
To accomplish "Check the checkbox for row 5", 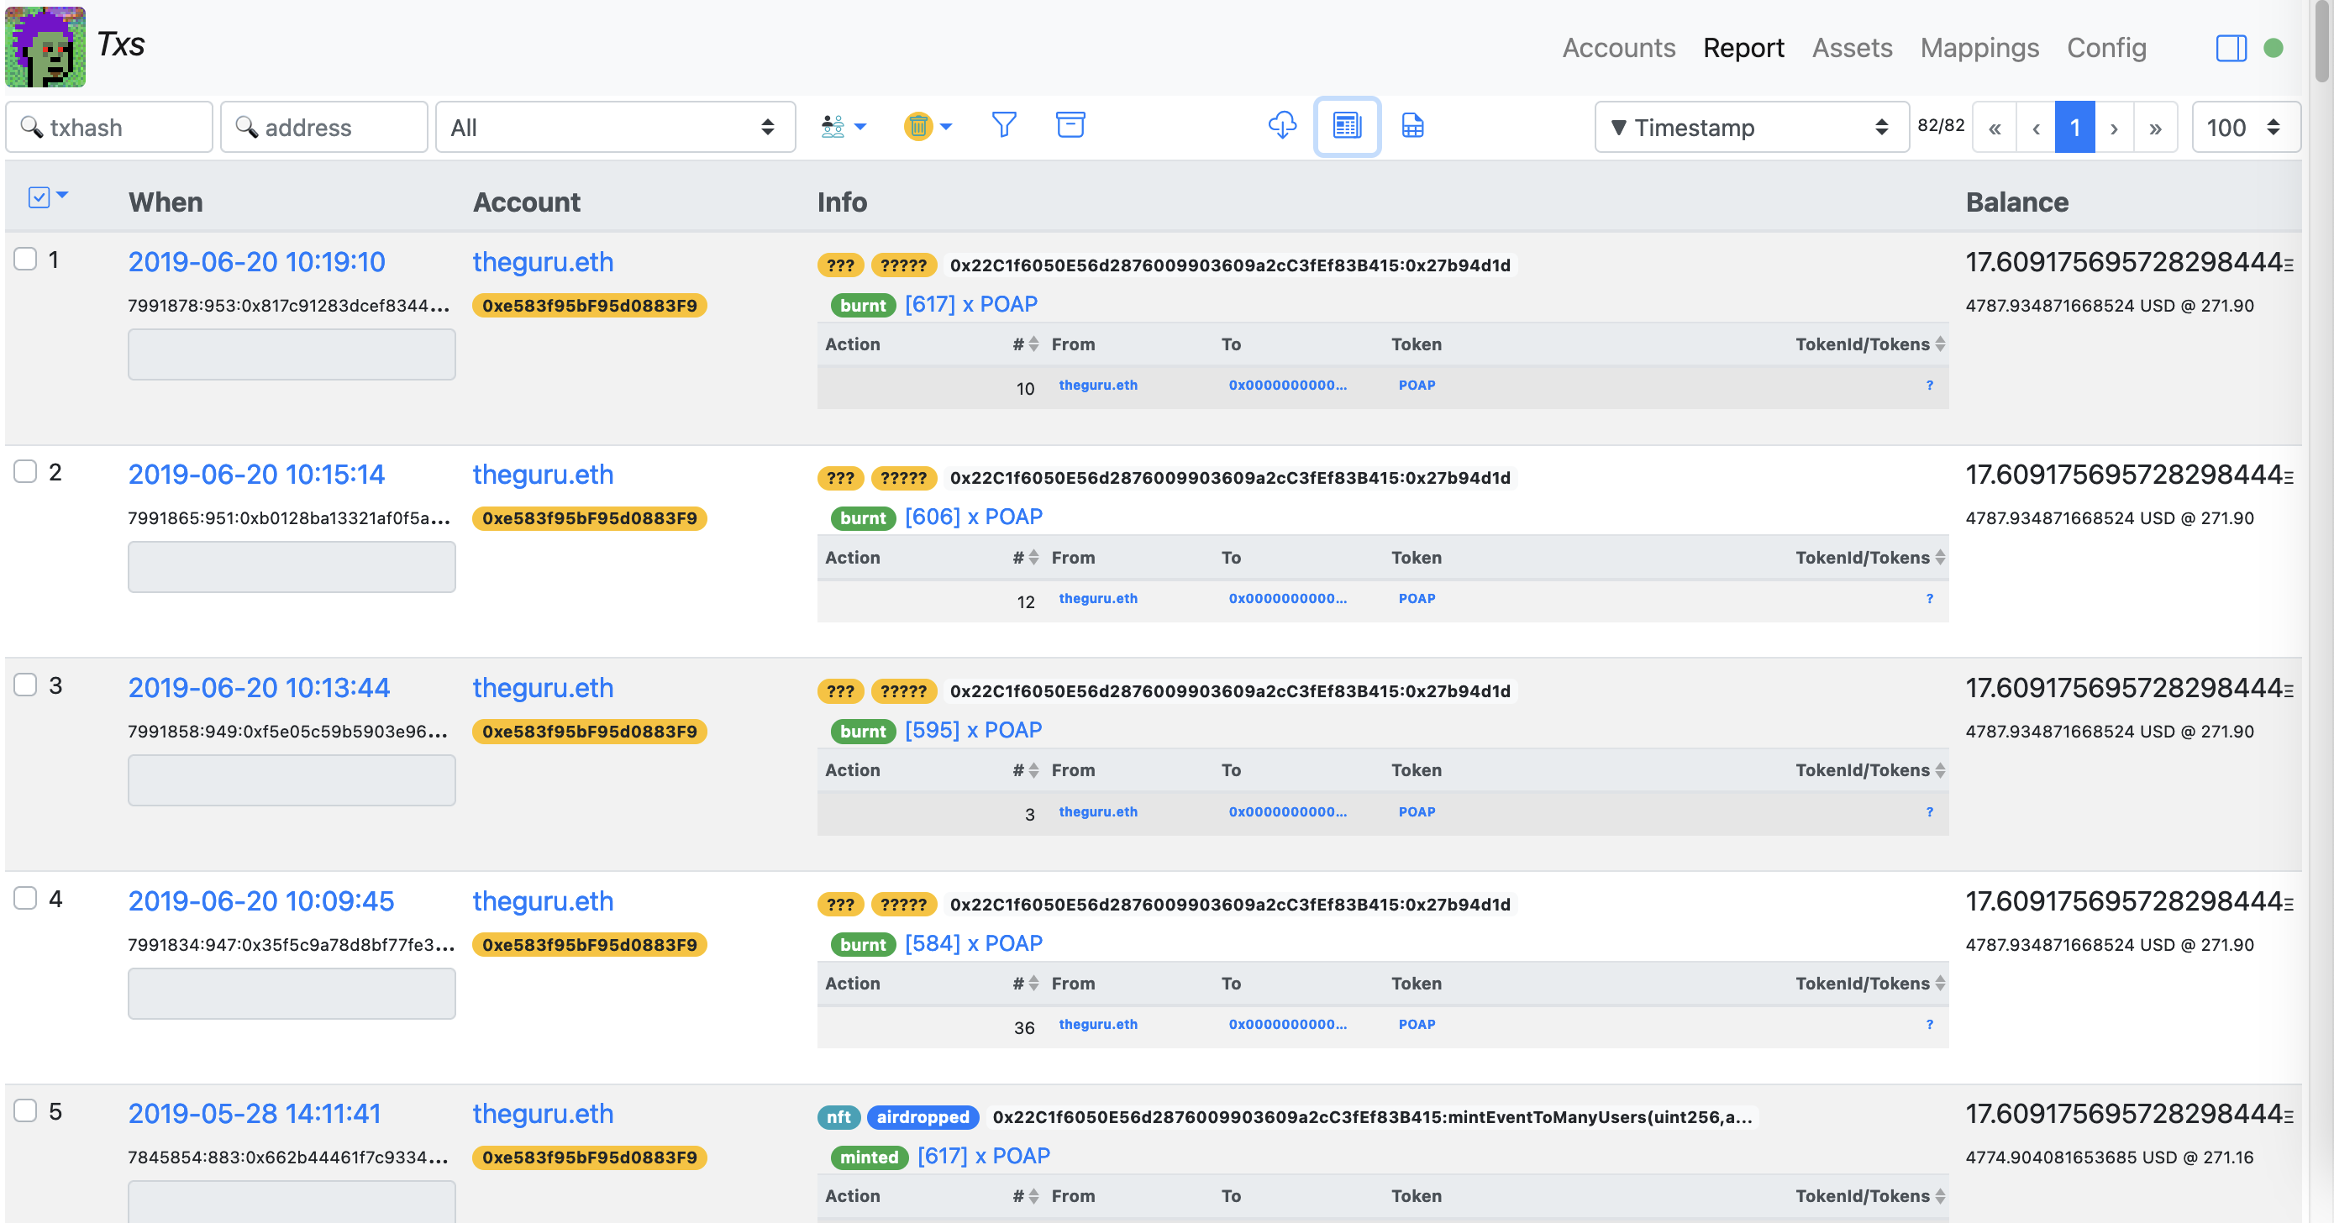I will coord(25,1110).
